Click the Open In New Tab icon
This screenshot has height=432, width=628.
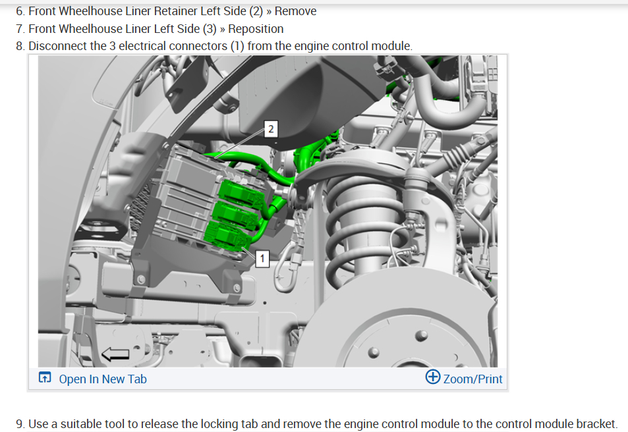pyautogui.click(x=44, y=377)
